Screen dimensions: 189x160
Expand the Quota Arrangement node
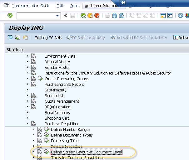27,101
